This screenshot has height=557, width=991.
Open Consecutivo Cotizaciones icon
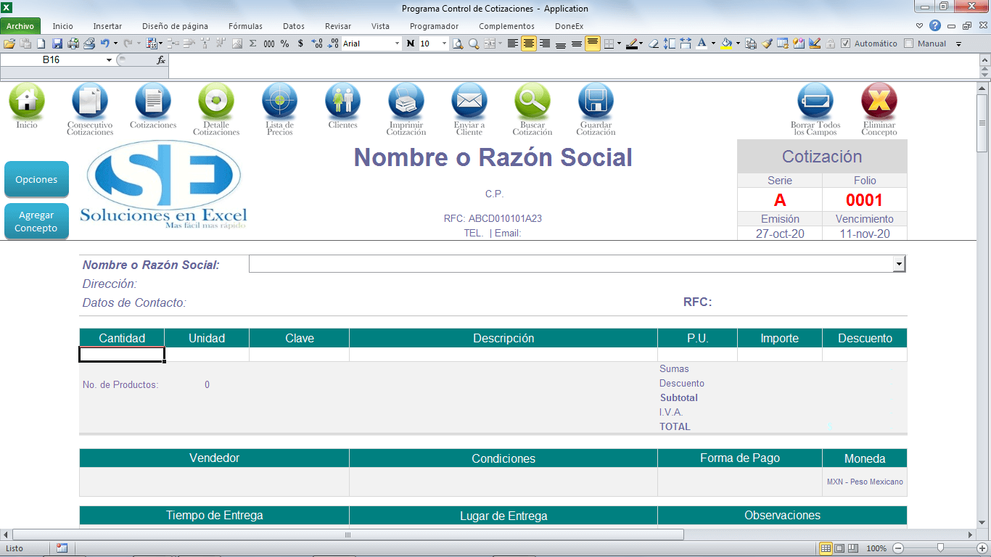click(x=90, y=101)
